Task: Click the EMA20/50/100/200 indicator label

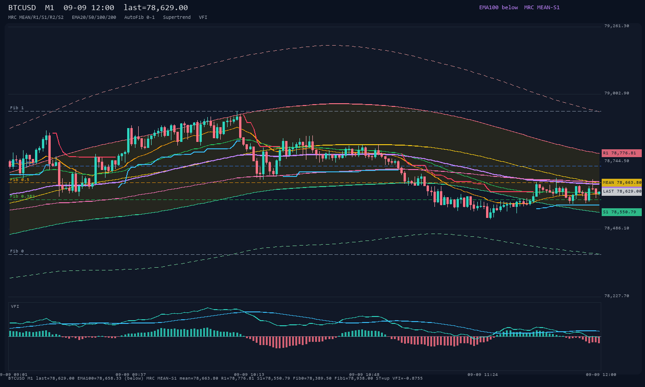Action: [x=94, y=17]
